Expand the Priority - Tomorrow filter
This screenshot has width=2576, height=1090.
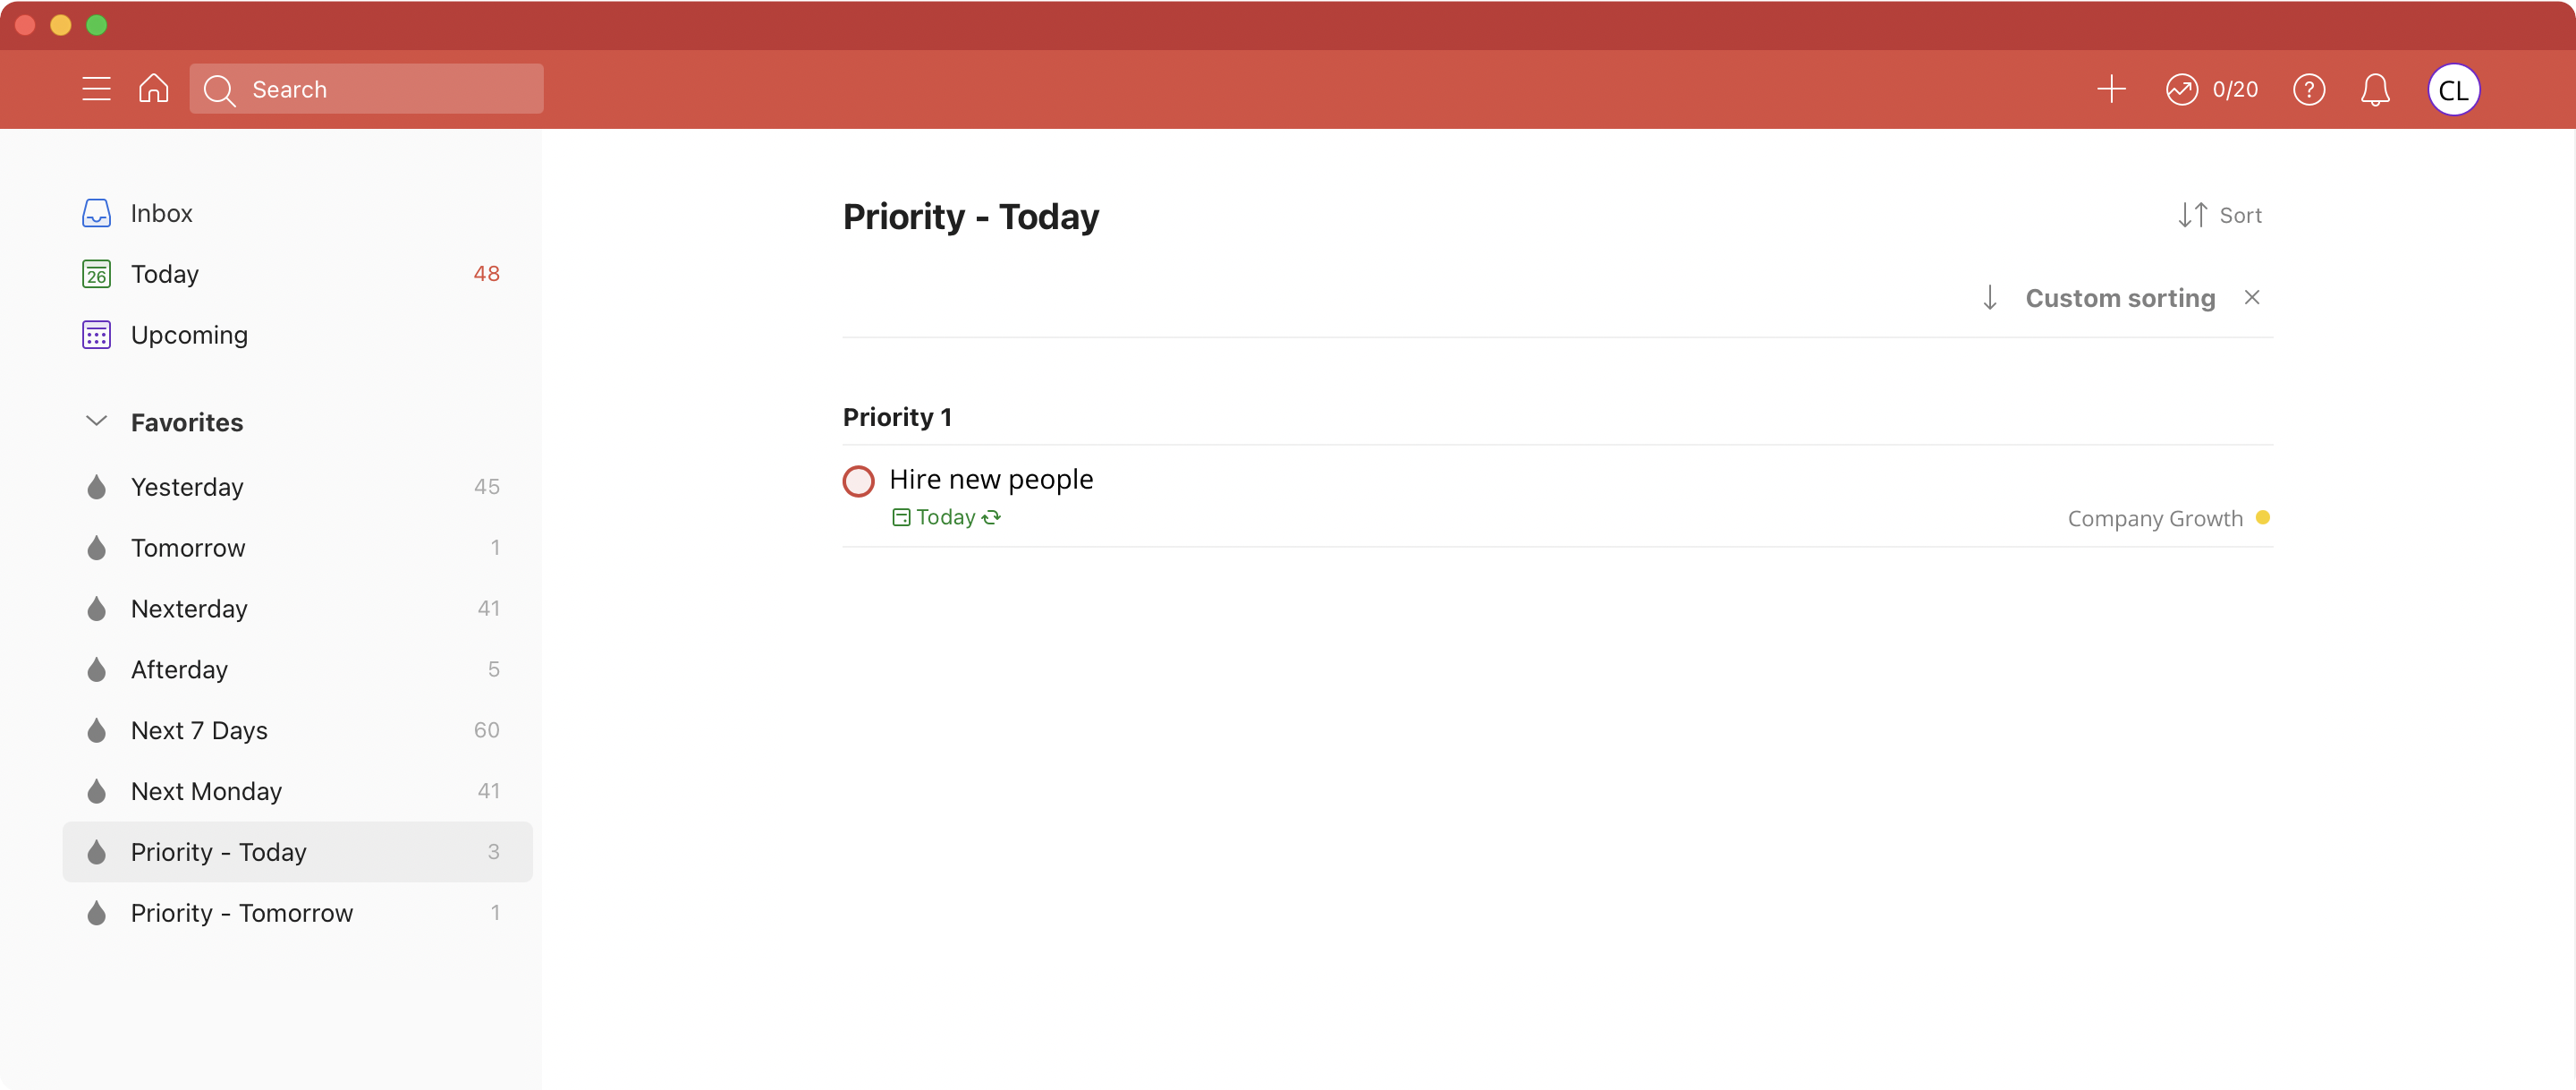pos(243,913)
